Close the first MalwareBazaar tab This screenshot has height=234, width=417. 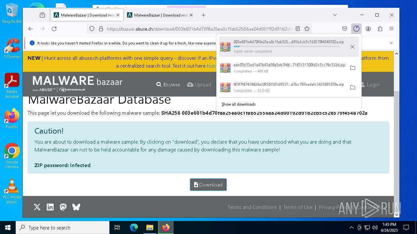(118, 15)
